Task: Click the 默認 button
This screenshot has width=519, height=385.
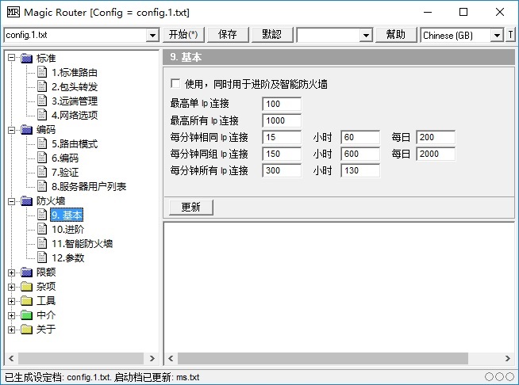Action: click(x=272, y=35)
